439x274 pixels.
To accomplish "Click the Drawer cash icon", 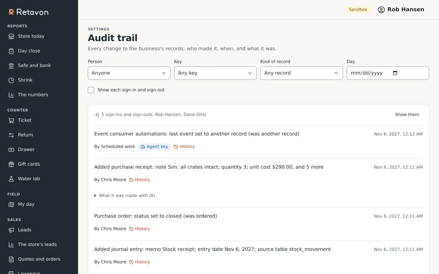I will (11, 149).
